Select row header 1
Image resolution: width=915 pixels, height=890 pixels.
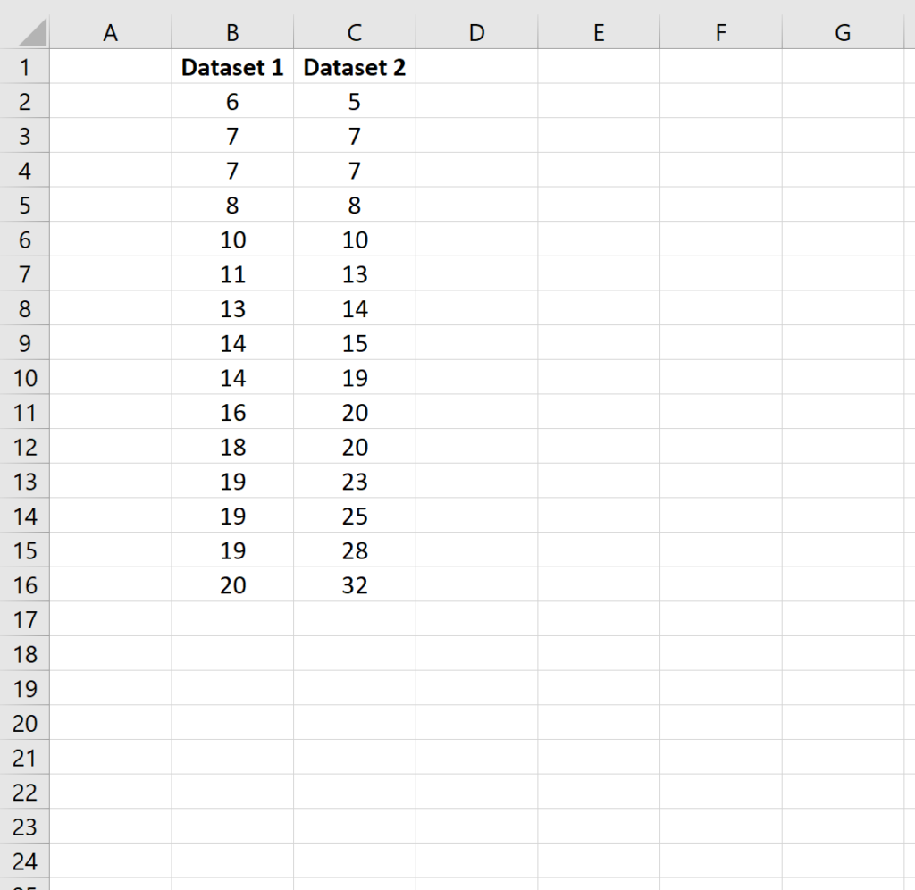[x=26, y=67]
